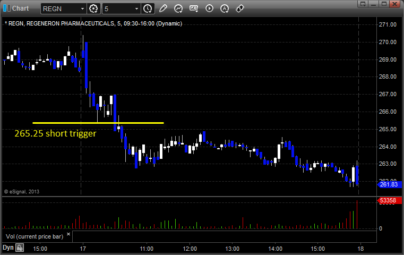Click the Dyn label at bottom left
This screenshot has height=255, width=404.
coord(8,248)
